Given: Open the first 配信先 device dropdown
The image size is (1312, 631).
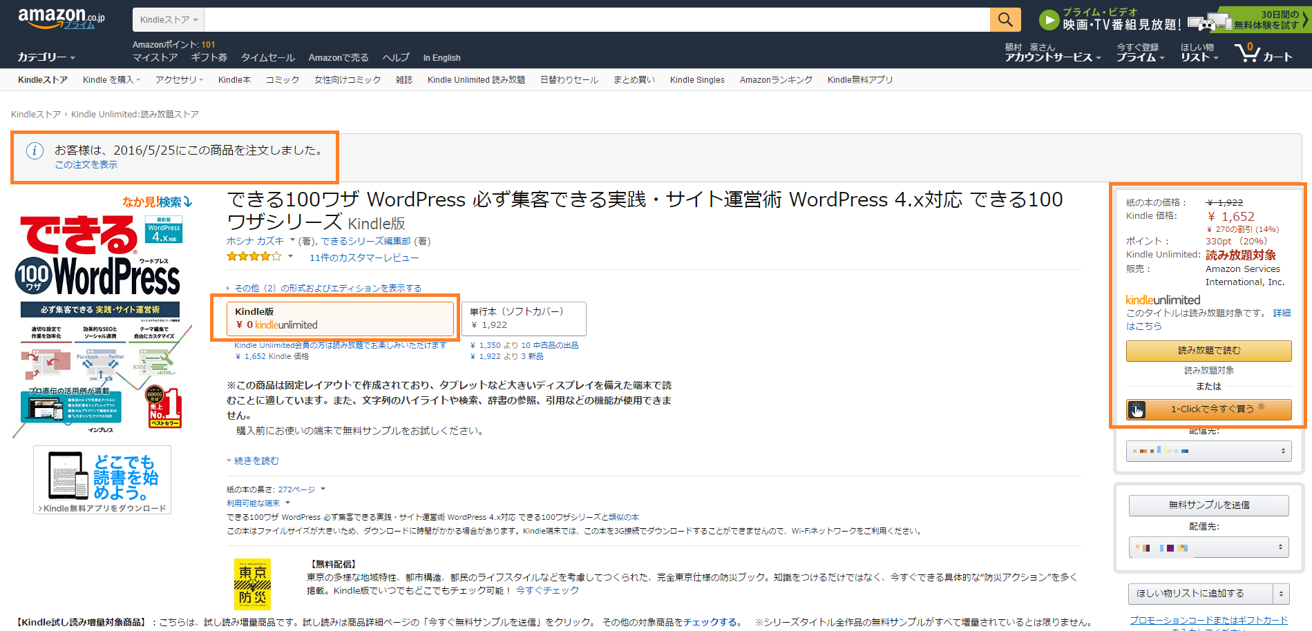Looking at the screenshot, I should click(1208, 451).
